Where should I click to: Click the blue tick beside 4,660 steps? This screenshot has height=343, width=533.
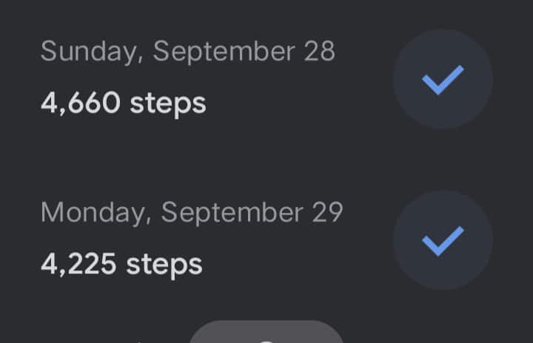(x=443, y=79)
